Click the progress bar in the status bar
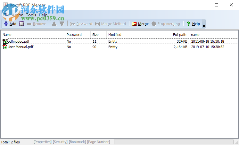Image resolution: width=239 pixels, height=145 pixels. 174,142
